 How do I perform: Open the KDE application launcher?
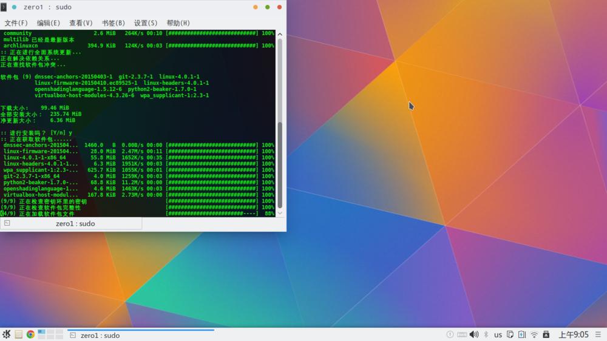6,334
